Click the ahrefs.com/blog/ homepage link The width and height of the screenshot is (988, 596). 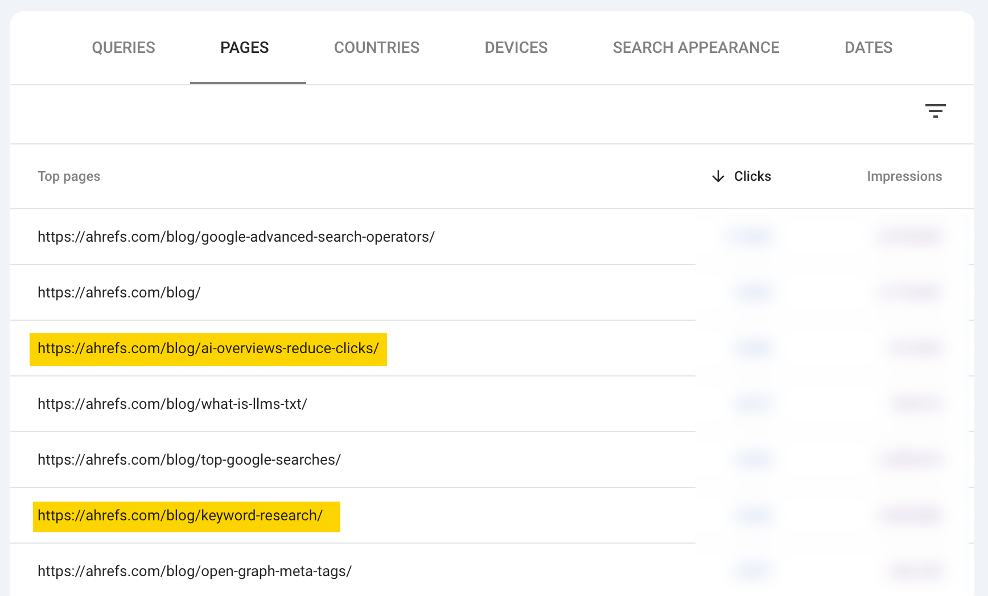[119, 292]
